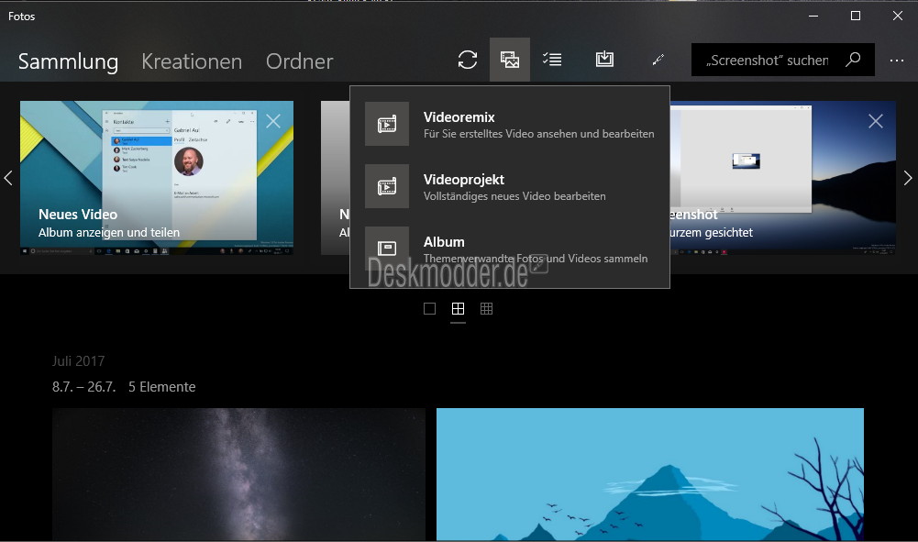Open the Neues Video album card

point(157,178)
